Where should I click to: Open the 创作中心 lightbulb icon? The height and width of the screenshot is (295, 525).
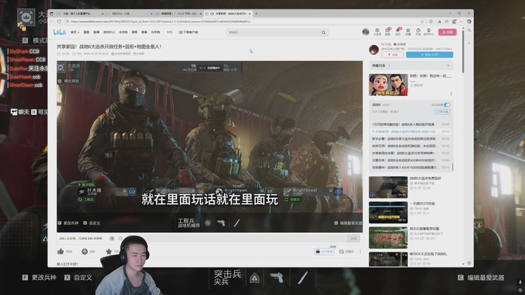tap(429, 31)
